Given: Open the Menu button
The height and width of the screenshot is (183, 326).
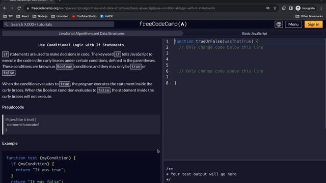Looking at the screenshot, I should [293, 24].
